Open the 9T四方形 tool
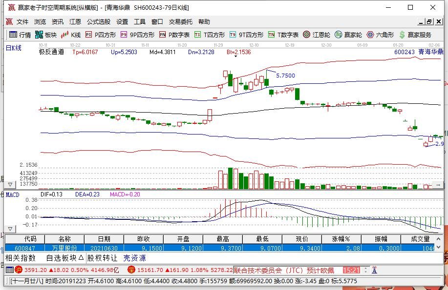 click(246, 35)
